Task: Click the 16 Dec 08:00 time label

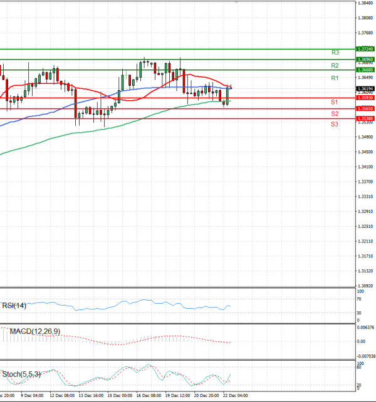Action: click(149, 396)
